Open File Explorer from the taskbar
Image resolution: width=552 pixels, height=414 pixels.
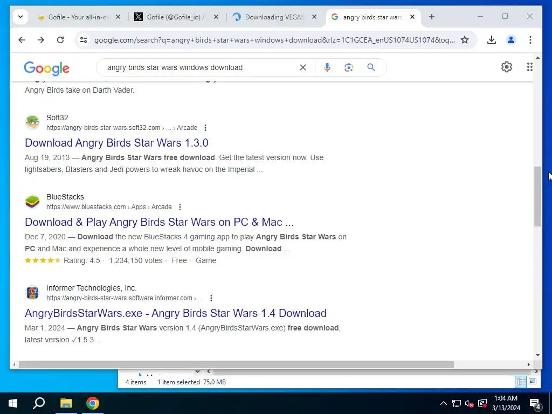click(66, 403)
